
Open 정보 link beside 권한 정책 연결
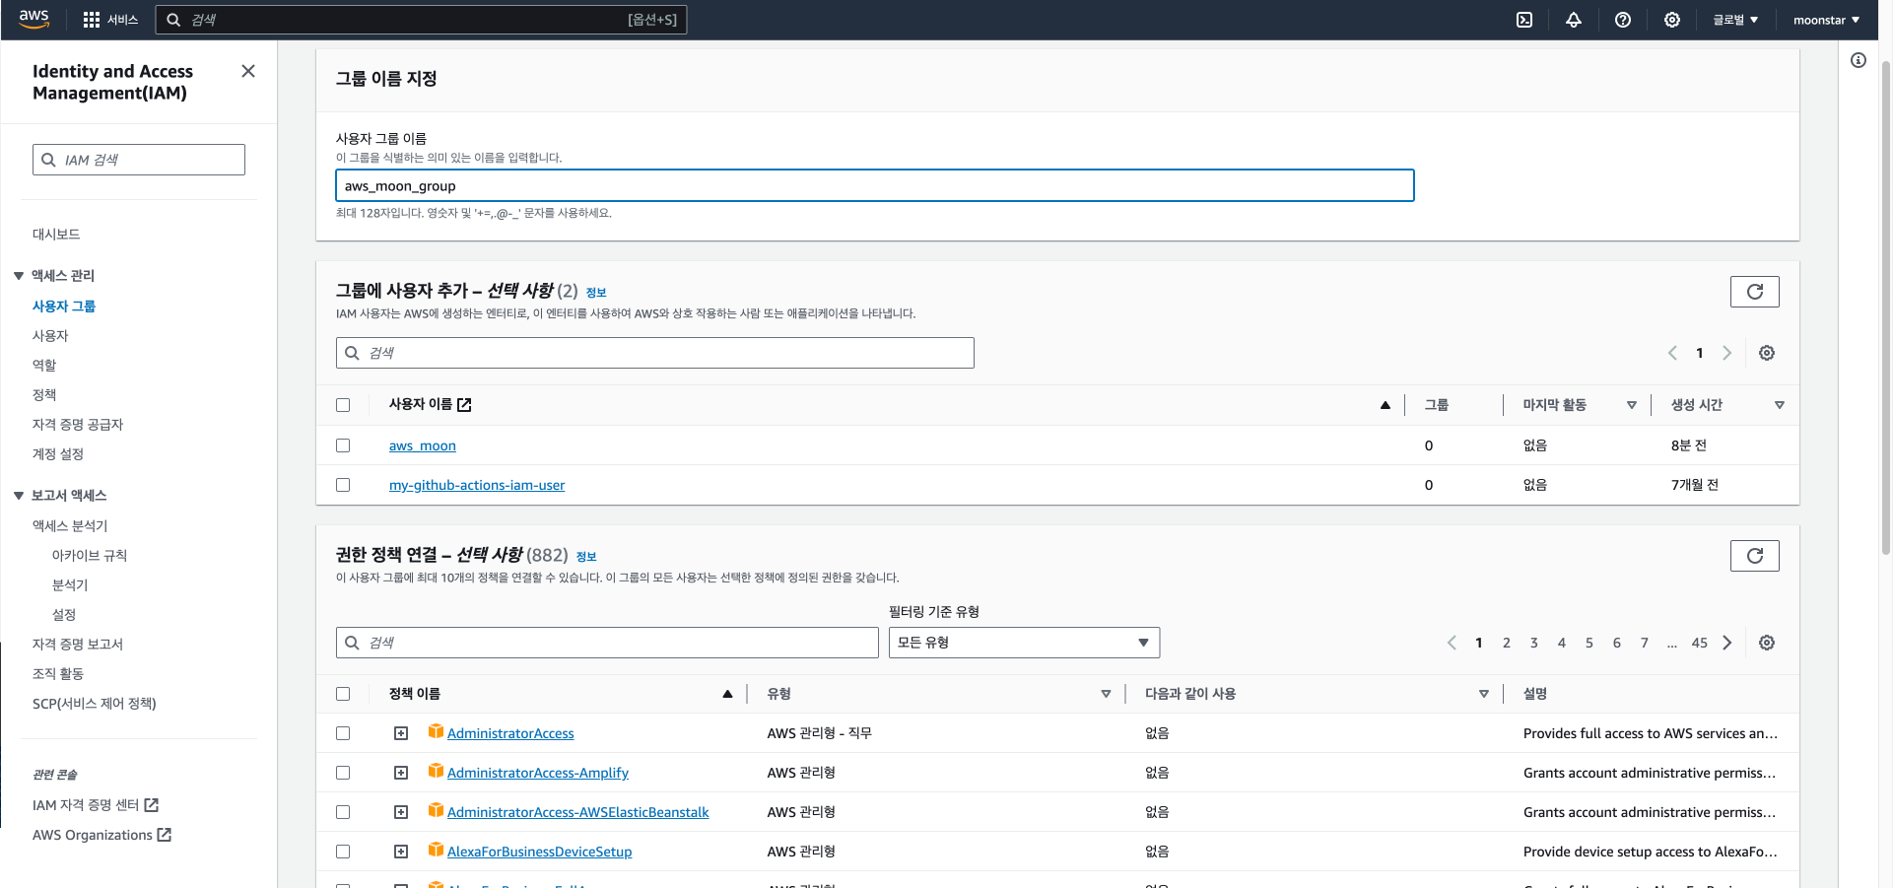pyautogui.click(x=586, y=557)
